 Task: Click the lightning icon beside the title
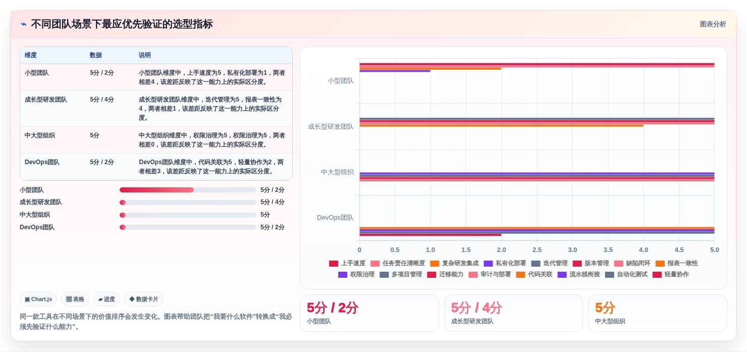click(x=24, y=24)
